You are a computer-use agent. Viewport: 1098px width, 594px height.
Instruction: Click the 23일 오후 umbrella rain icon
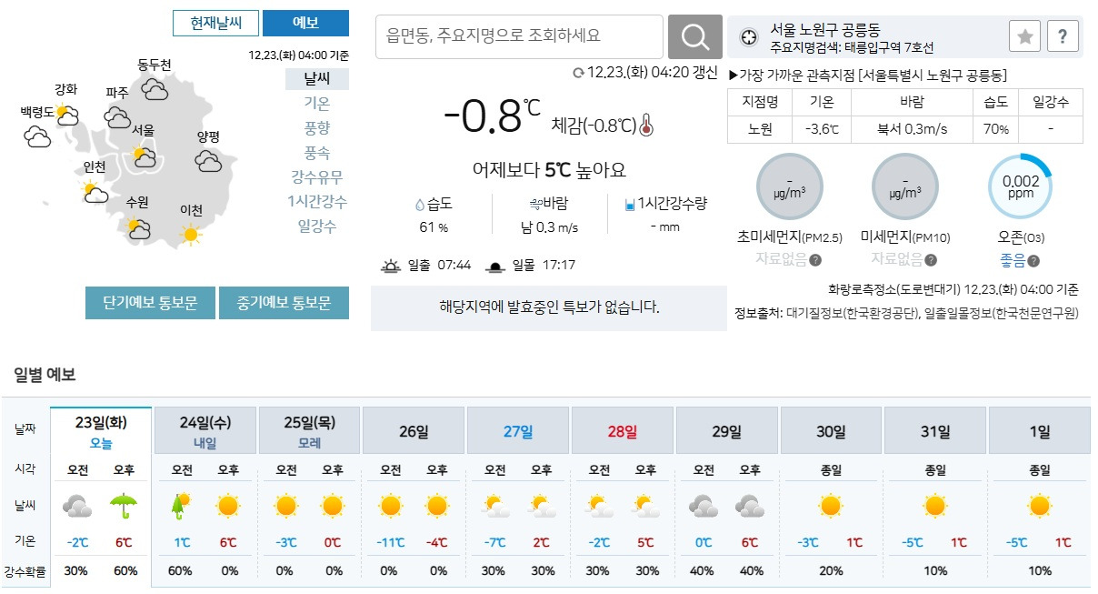[123, 505]
